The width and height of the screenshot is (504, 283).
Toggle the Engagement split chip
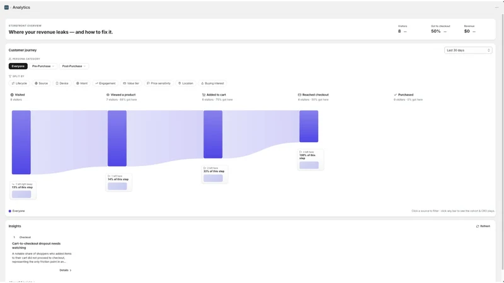click(105, 84)
